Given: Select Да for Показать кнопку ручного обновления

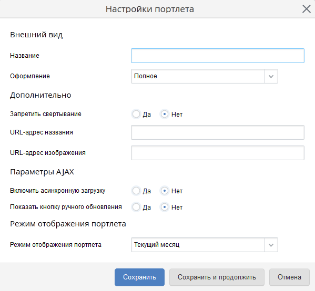Looking at the screenshot, I should pyautogui.click(x=136, y=207).
